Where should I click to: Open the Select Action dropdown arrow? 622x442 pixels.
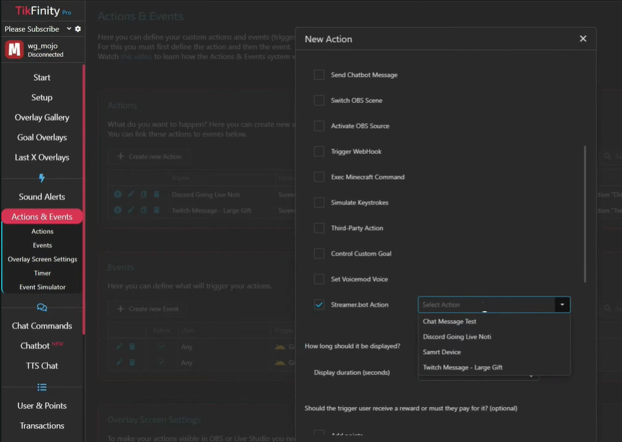click(562, 305)
